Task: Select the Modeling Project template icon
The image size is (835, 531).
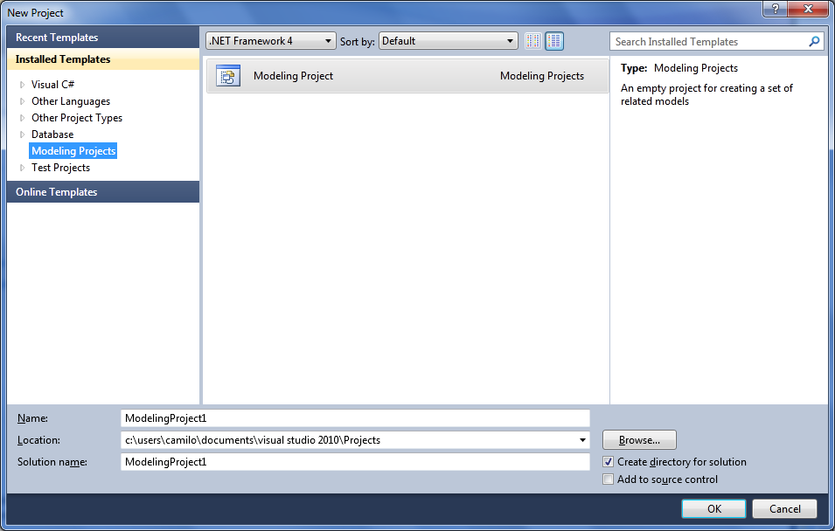Action: pyautogui.click(x=228, y=76)
